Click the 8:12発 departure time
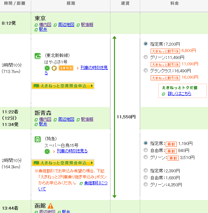Screen dimensions: 208x213 pos(9,23)
